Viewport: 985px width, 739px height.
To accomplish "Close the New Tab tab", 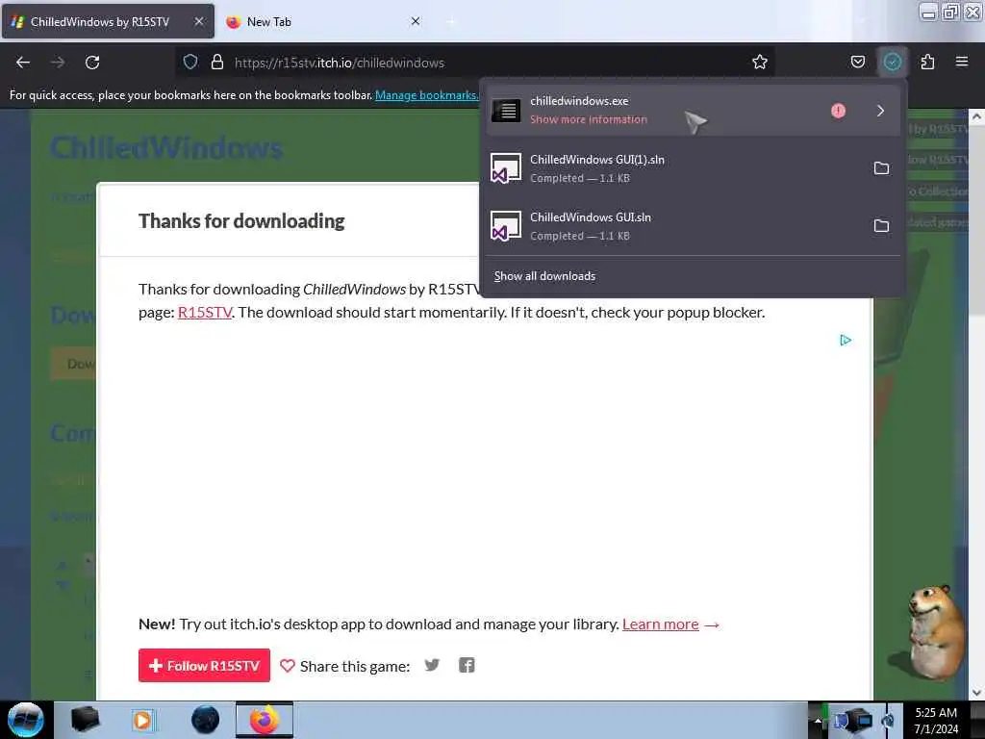I will [416, 21].
